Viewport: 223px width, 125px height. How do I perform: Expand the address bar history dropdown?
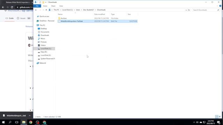point(186,10)
